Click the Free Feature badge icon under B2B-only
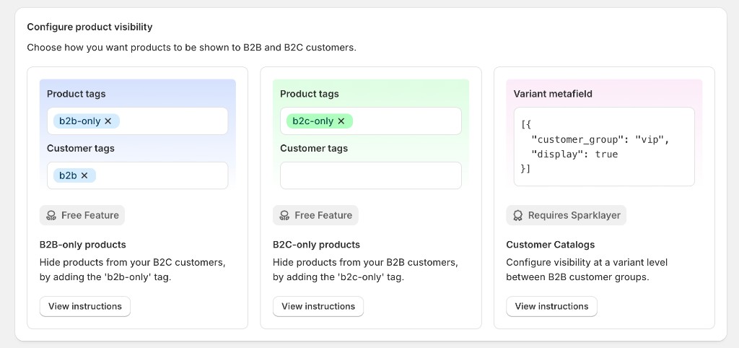This screenshot has width=739, height=348. click(51, 215)
